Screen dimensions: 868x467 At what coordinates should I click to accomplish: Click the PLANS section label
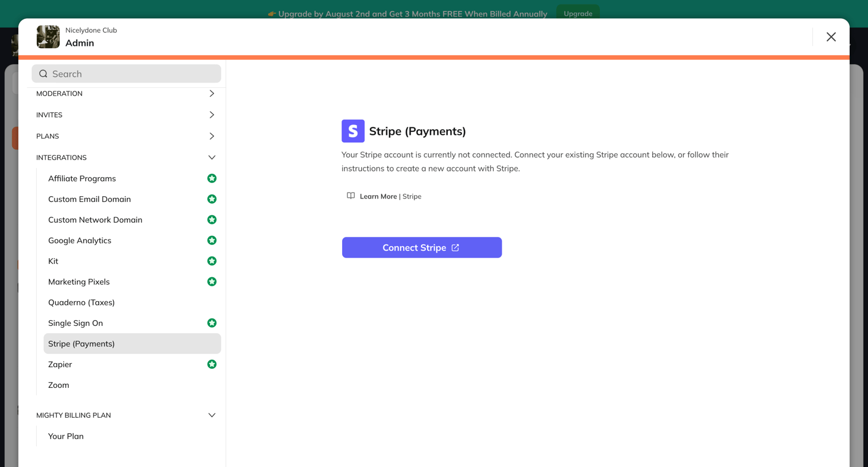(x=48, y=136)
